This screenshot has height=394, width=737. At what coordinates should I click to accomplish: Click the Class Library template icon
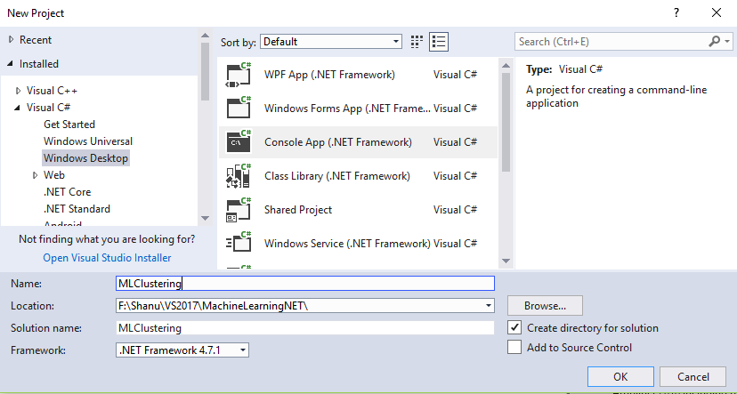pyautogui.click(x=239, y=175)
